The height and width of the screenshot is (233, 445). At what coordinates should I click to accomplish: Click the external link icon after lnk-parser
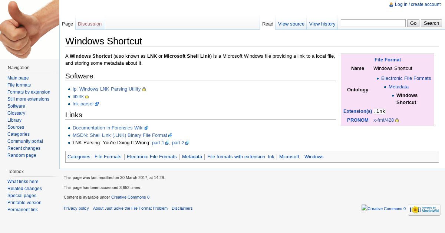coord(97,104)
